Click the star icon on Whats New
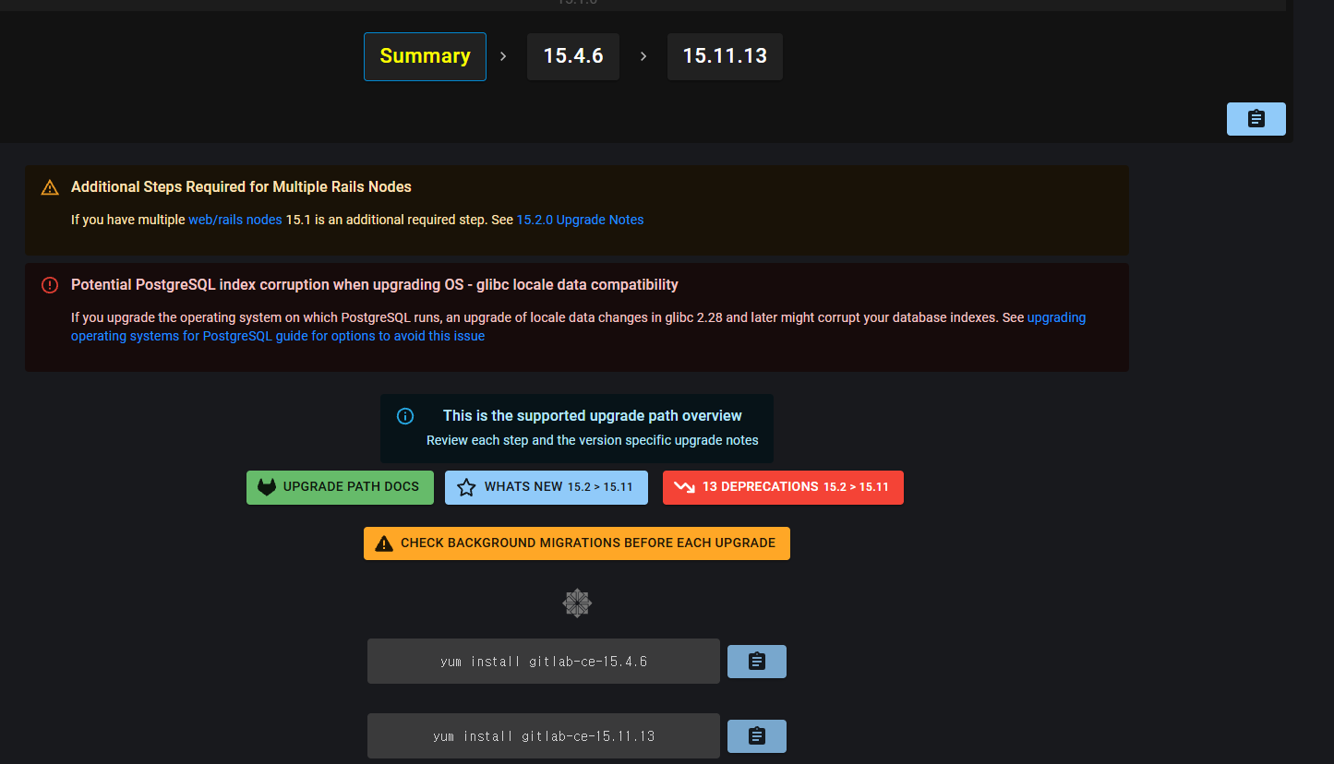The height and width of the screenshot is (764, 1334). 466,487
